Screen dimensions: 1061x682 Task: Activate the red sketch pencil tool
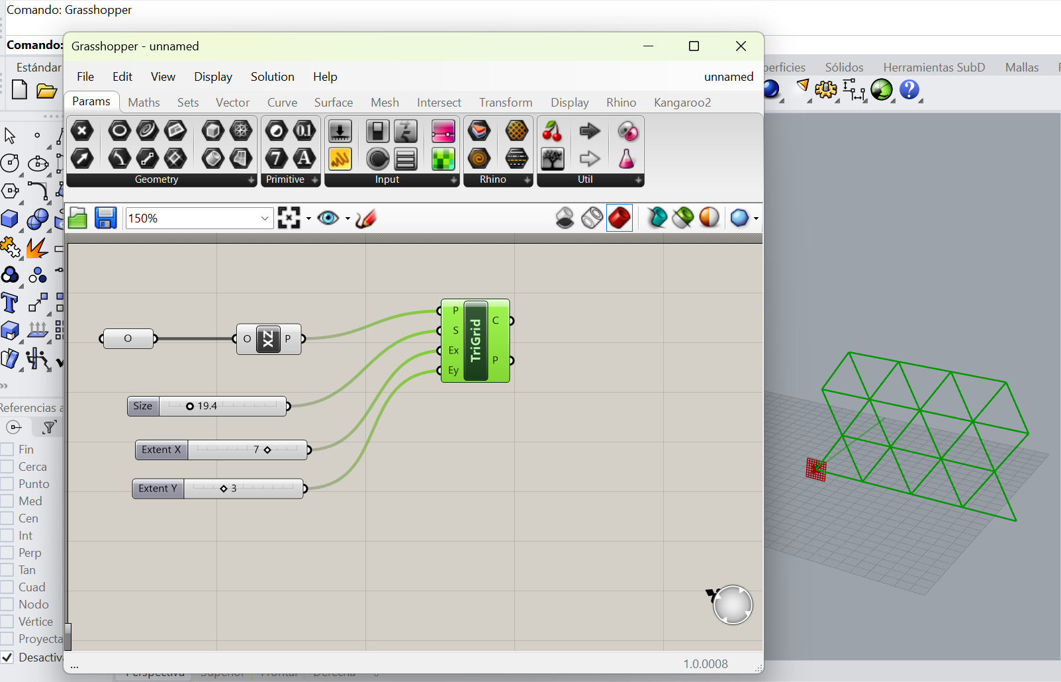(x=366, y=218)
